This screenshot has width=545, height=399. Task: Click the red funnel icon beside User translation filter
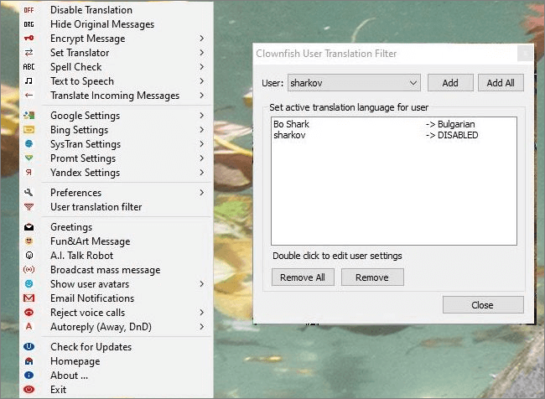click(29, 207)
